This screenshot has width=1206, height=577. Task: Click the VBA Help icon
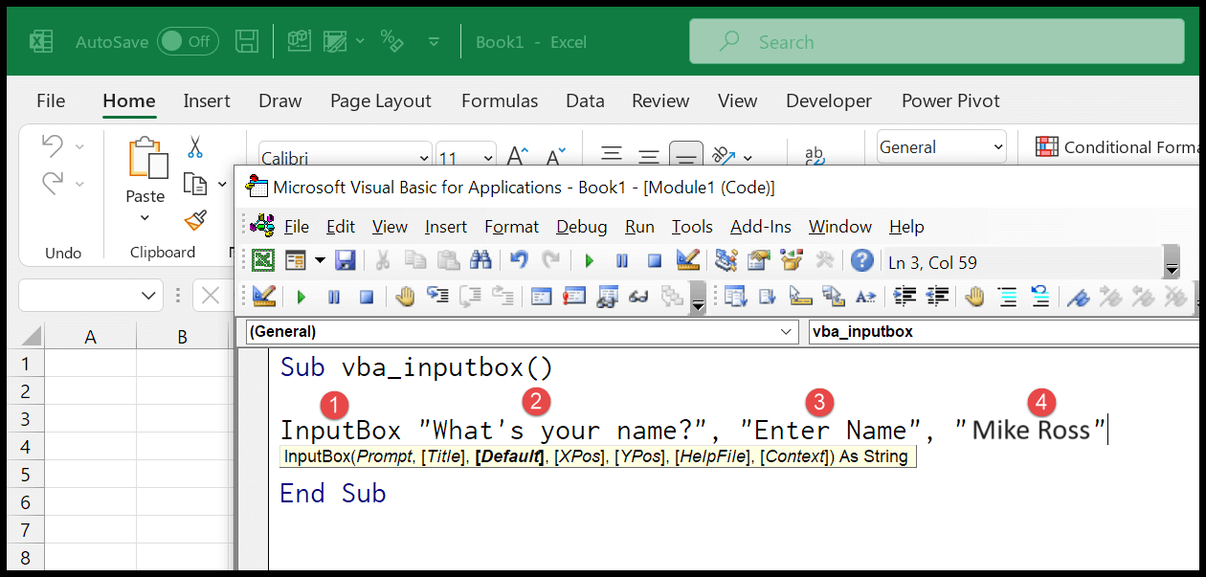click(x=861, y=260)
